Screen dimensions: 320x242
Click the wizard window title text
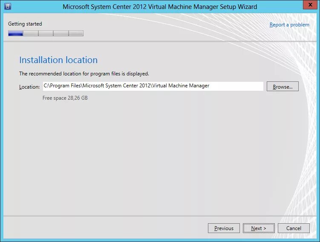point(160,7)
